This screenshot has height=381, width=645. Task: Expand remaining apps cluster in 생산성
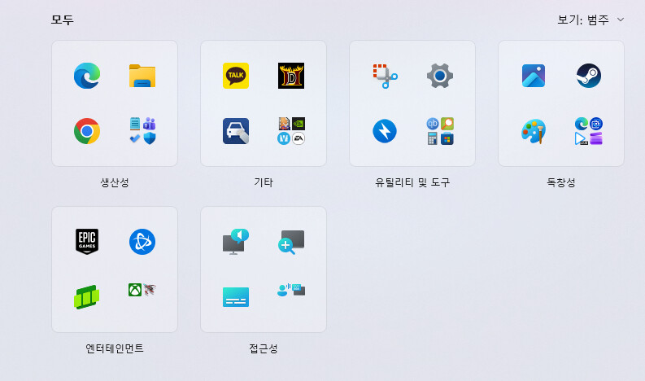coord(142,131)
